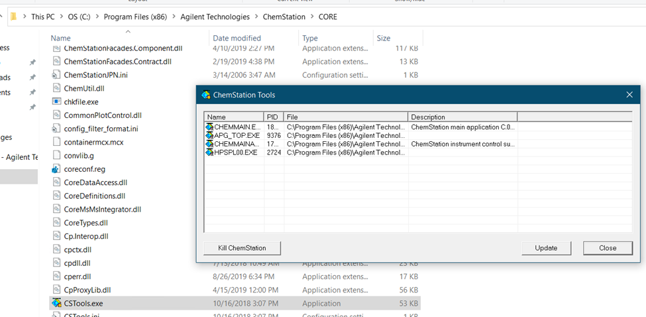
Task: Select PID value 9376
Action: point(274,136)
